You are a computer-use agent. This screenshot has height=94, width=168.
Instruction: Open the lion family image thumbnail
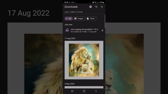click(84, 60)
